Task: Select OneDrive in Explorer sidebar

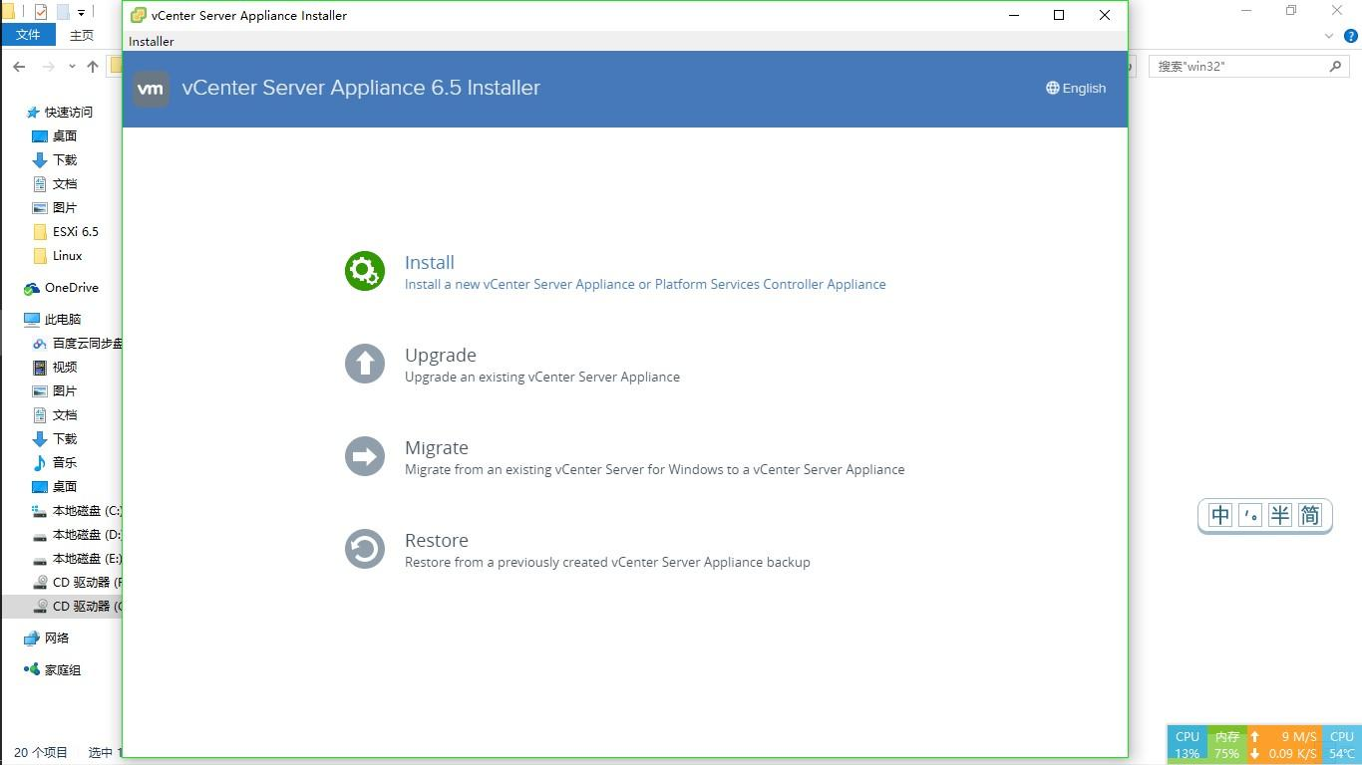Action: 62,288
